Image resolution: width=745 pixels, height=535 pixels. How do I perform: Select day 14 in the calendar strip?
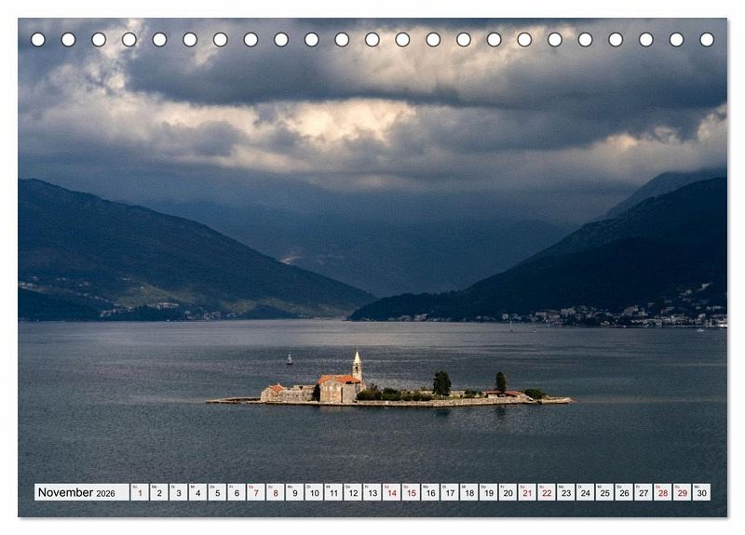coord(391,492)
